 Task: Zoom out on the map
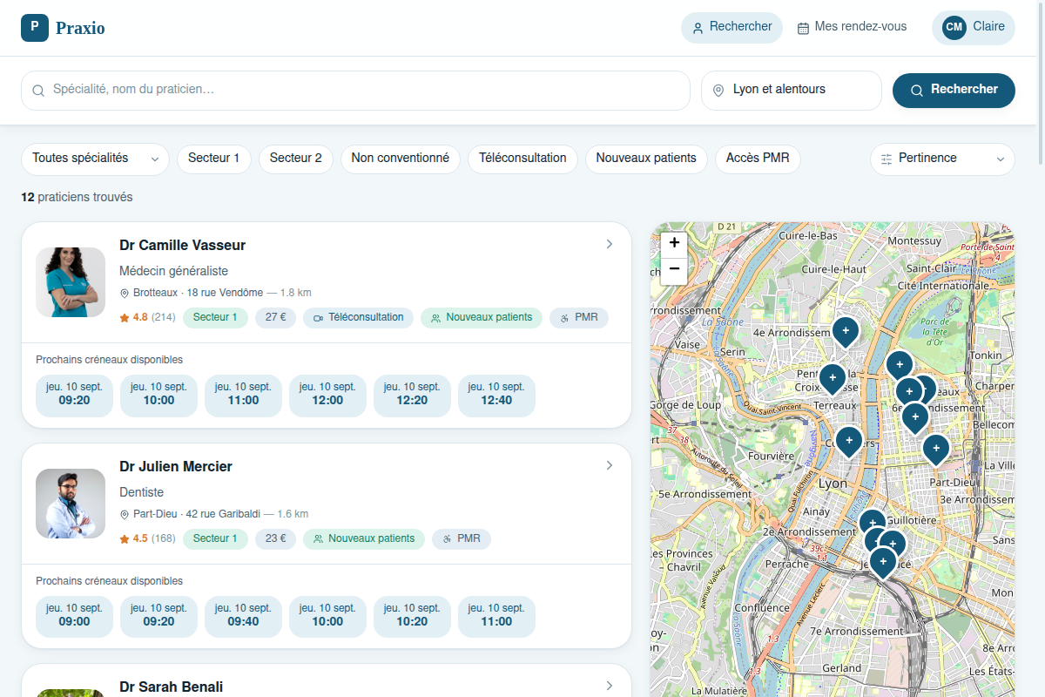coord(674,270)
